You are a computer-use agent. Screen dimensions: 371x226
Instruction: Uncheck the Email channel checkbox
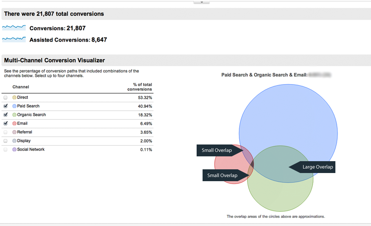click(5, 124)
